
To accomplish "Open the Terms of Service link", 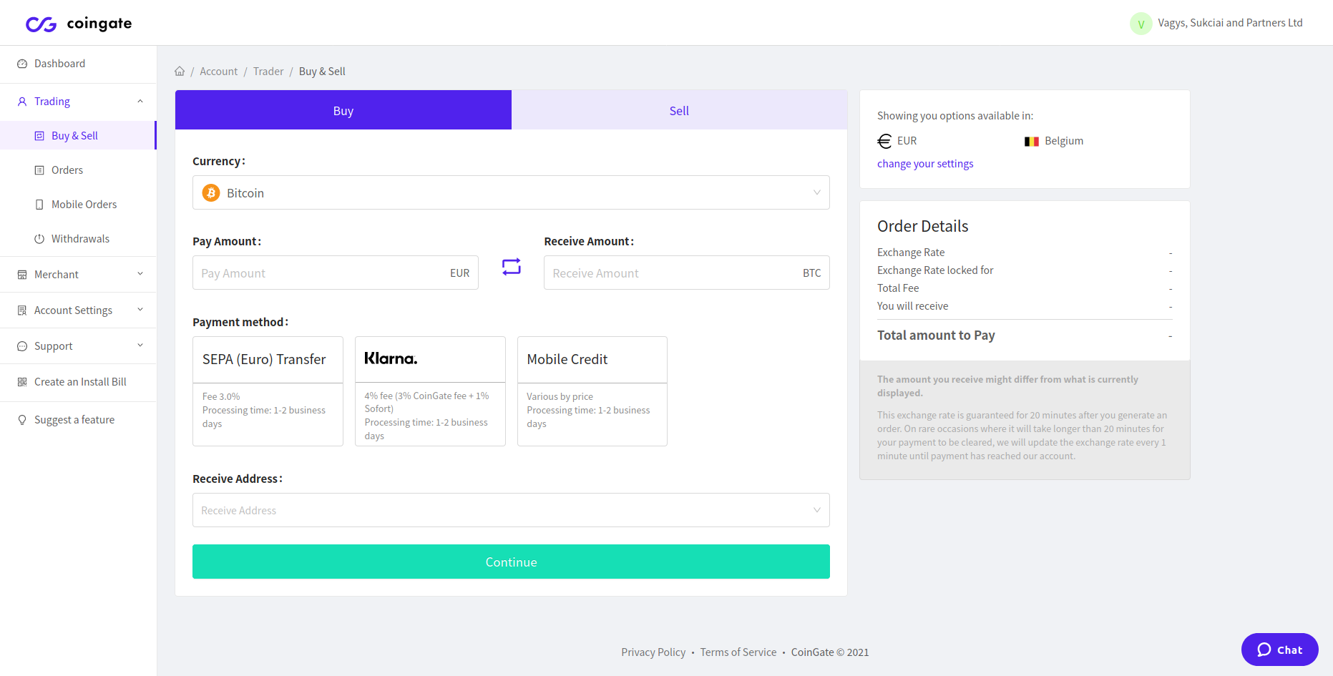I will tap(738, 652).
